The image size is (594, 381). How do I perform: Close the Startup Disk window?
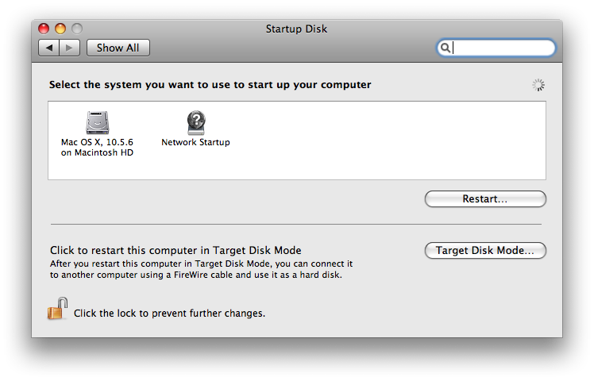point(44,29)
